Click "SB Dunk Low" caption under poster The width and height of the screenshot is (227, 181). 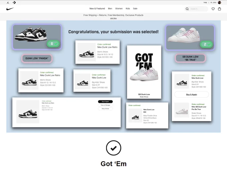click(x=144, y=94)
